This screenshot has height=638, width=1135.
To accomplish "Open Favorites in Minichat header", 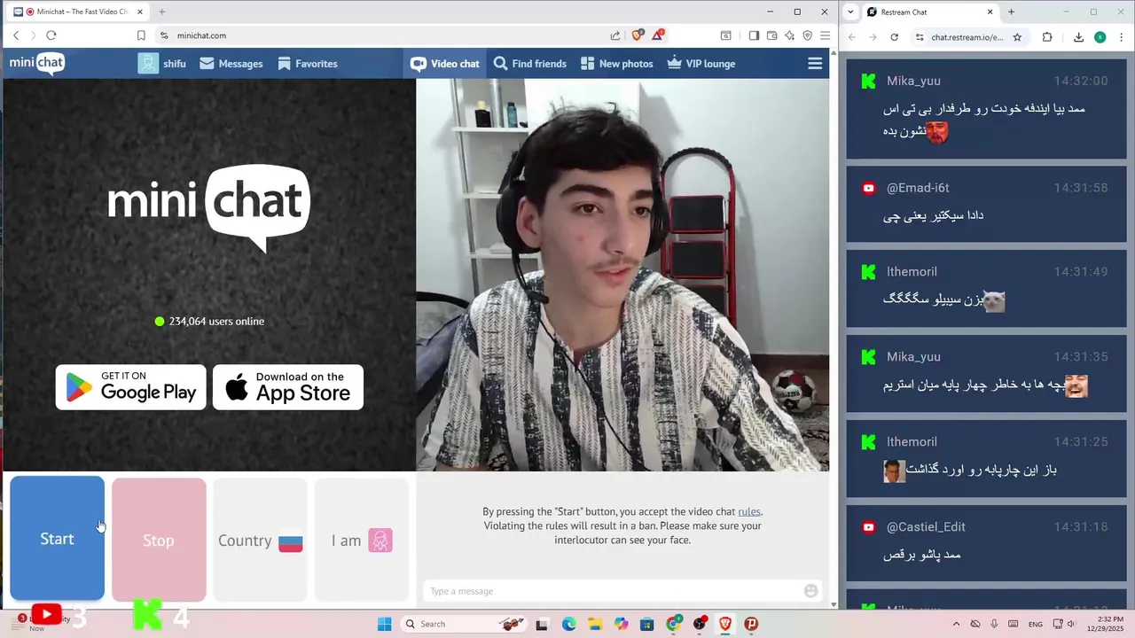I will click(307, 64).
